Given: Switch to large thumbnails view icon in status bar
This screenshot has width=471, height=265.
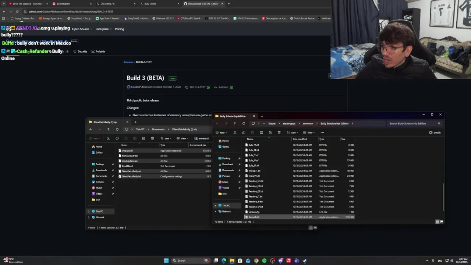Looking at the screenshot, I should click(x=442, y=222).
